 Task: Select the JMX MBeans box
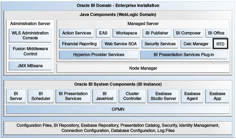click(30, 66)
